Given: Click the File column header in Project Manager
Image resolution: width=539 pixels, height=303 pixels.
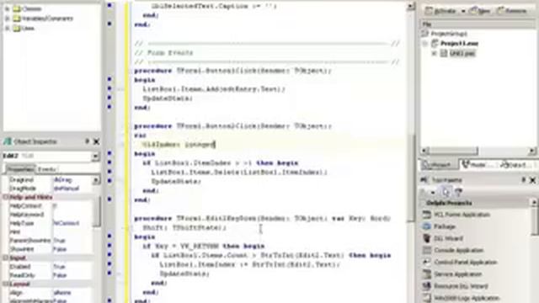Looking at the screenshot, I should pyautogui.click(x=478, y=24).
